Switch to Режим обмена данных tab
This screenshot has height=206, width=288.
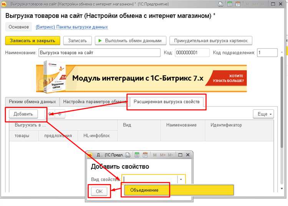pos(32,102)
